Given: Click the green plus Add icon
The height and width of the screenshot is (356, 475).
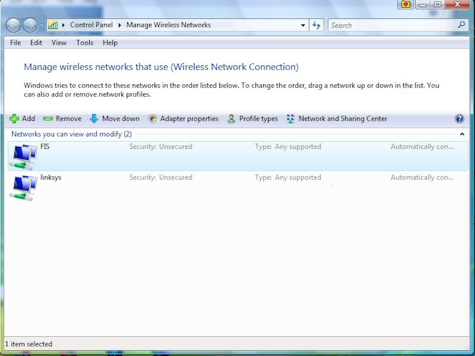Looking at the screenshot, I should pyautogui.click(x=15, y=119).
